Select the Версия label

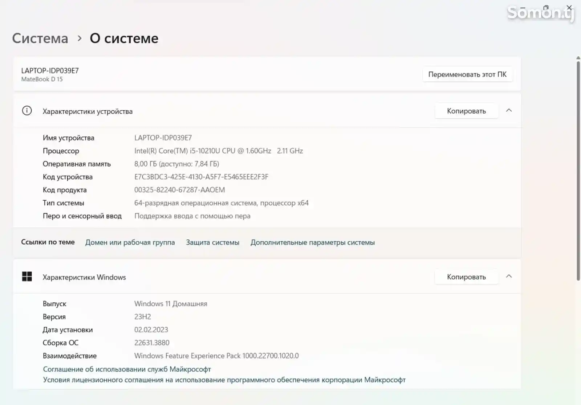(x=54, y=317)
